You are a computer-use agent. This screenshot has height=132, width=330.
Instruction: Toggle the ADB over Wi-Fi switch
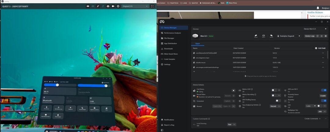pos(324,90)
